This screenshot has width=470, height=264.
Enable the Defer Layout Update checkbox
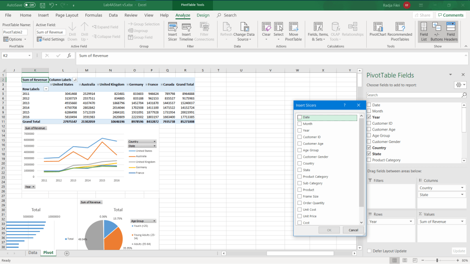point(369,251)
